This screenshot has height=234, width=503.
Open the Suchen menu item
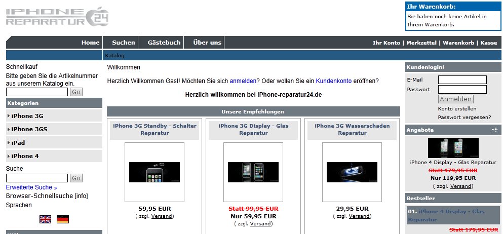124,43
